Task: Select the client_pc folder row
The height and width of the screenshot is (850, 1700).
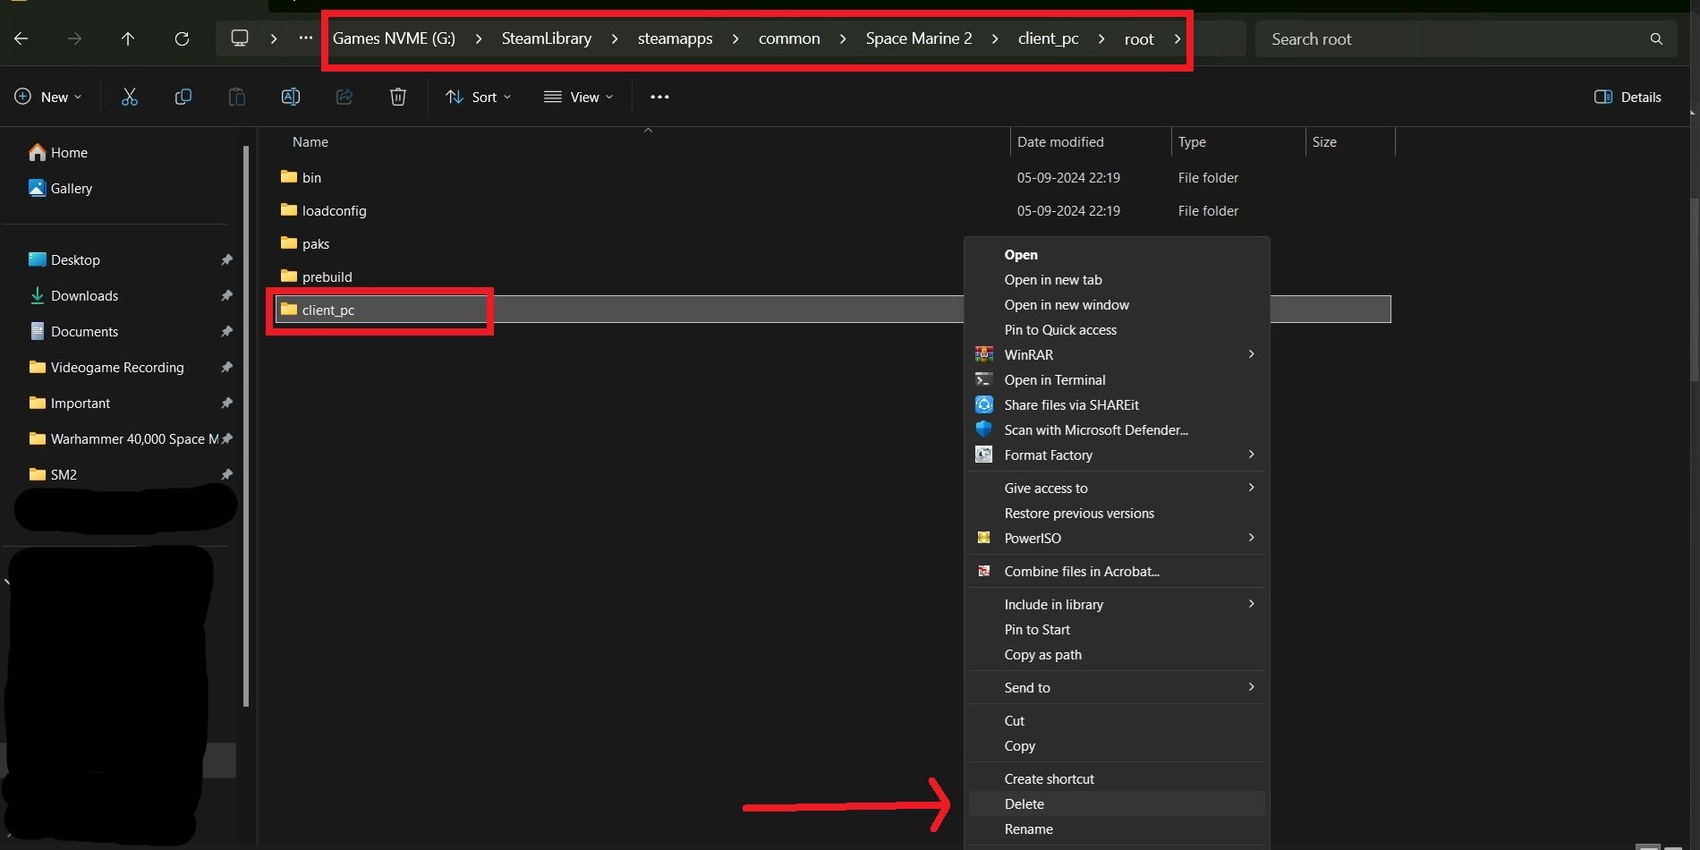Action: point(834,310)
